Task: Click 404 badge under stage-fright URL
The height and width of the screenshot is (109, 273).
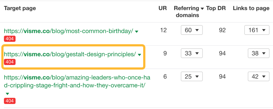Action: tap(10, 101)
